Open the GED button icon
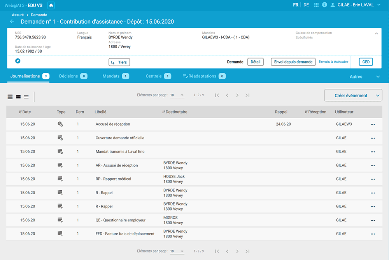 coord(365,62)
